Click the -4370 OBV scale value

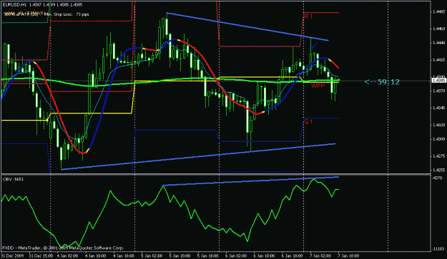[437, 178]
